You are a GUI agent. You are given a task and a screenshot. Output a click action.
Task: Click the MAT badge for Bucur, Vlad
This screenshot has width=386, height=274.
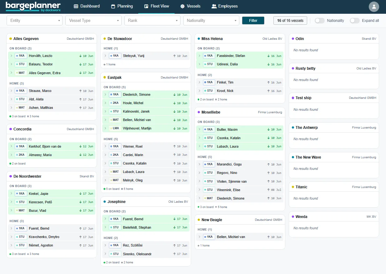coord(21,211)
